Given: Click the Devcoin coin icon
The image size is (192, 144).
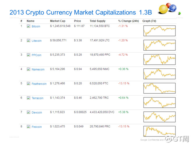Looking at the screenshot, I should tap(29, 112).
